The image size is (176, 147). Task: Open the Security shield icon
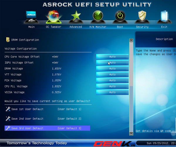click(x=142, y=17)
